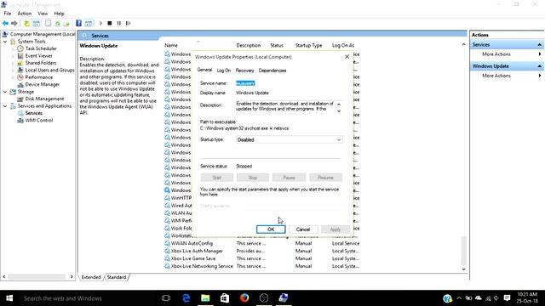Open the Help menu
The image size is (545, 306).
click(59, 14)
